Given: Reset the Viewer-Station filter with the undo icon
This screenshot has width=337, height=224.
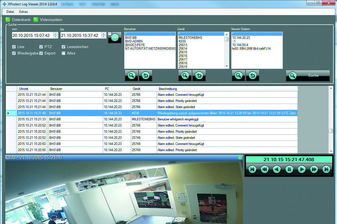Looking at the screenshot, I should pyautogui.click(x=252, y=75).
